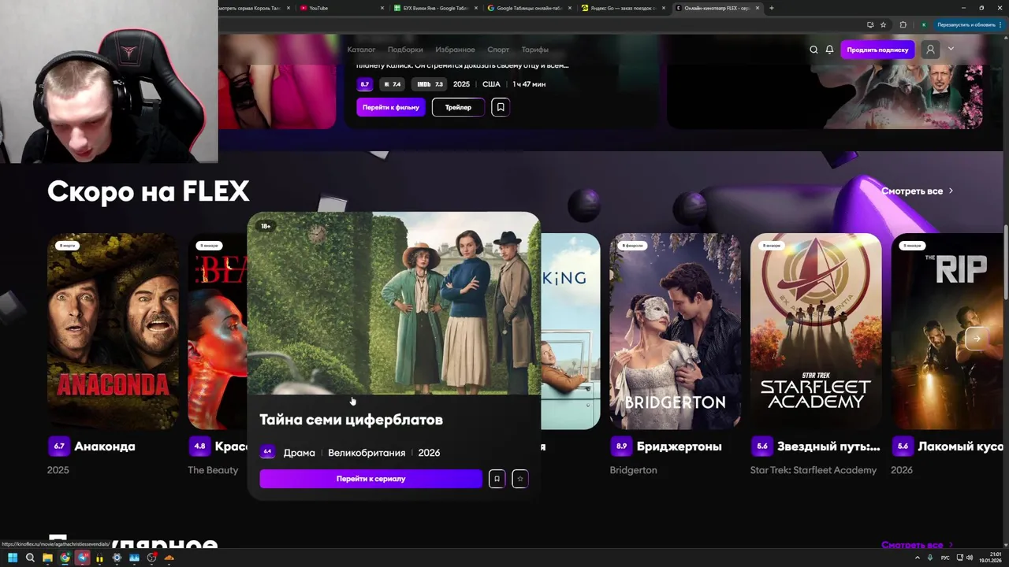Expand the profile dropdown chevron
Viewport: 1009px width, 567px height.
pyautogui.click(x=951, y=49)
